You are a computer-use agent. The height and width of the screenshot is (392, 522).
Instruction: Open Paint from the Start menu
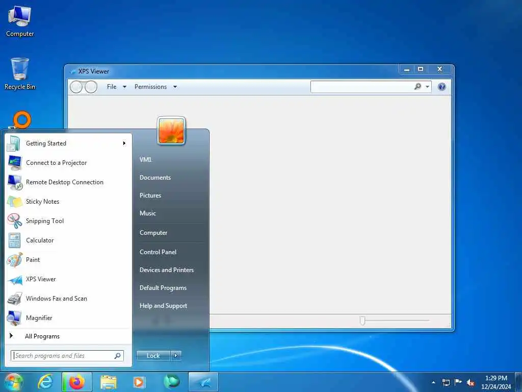click(x=68, y=260)
